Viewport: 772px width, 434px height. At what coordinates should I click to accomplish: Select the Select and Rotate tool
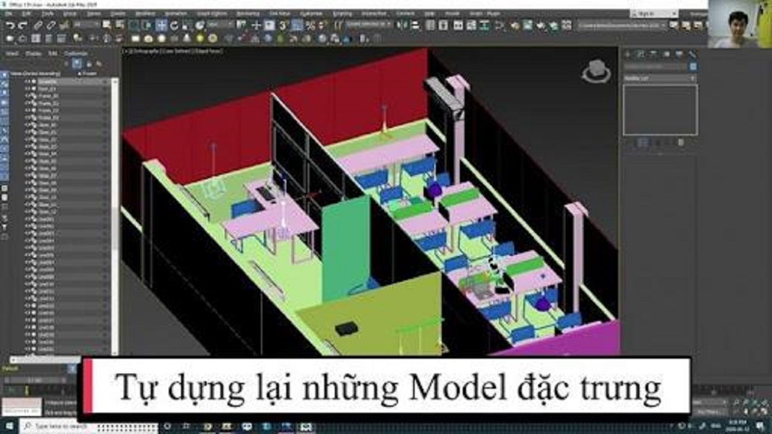[x=173, y=25]
